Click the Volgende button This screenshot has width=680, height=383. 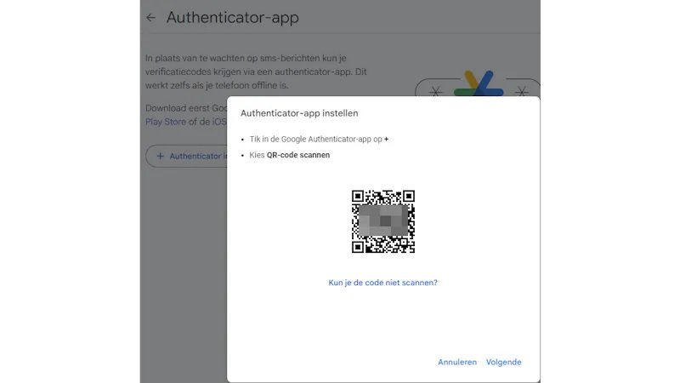503,362
